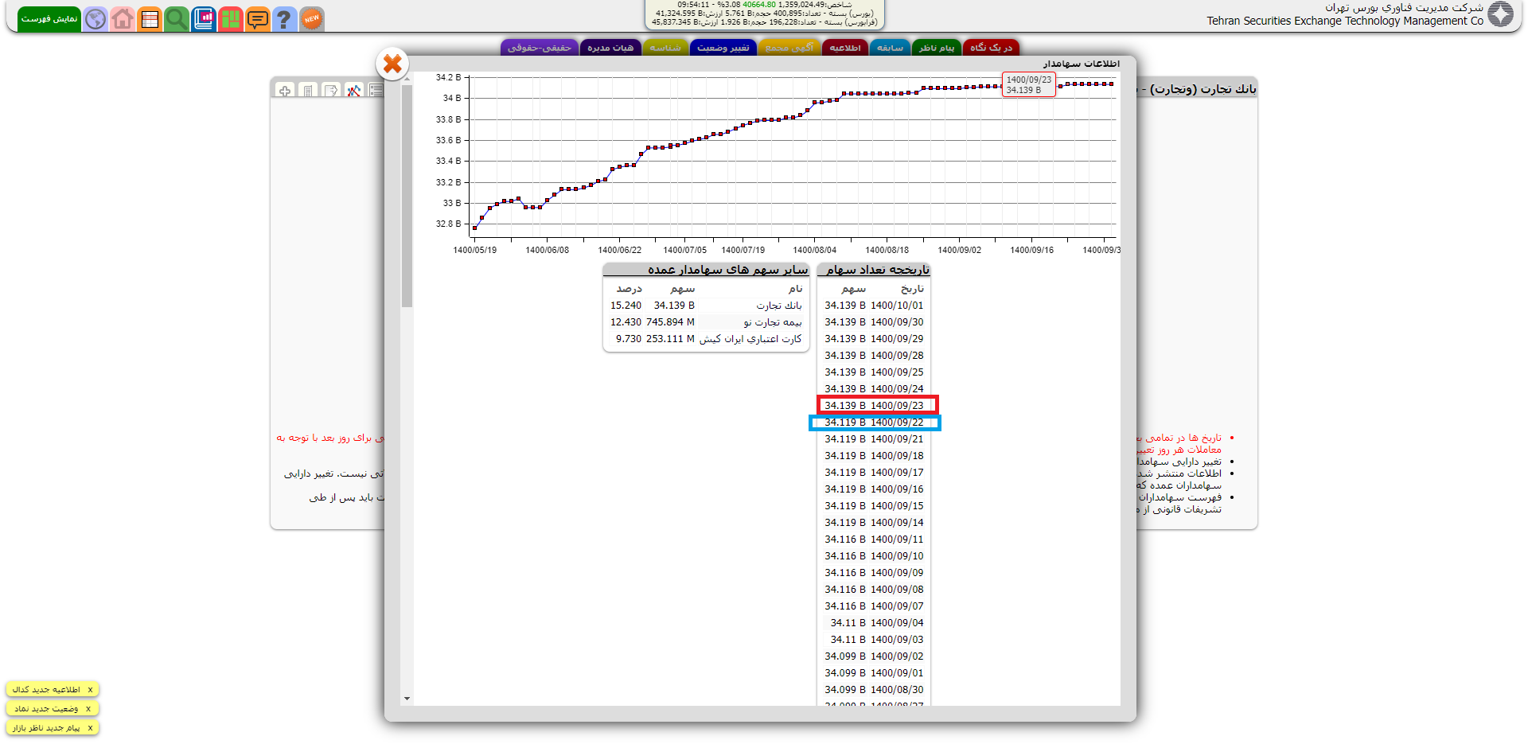
Task: Open the وضعیت جدید نماد notification text
Action: click(x=46, y=709)
